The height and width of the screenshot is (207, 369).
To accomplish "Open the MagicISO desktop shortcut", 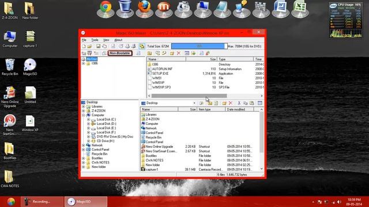I will 30,67.
